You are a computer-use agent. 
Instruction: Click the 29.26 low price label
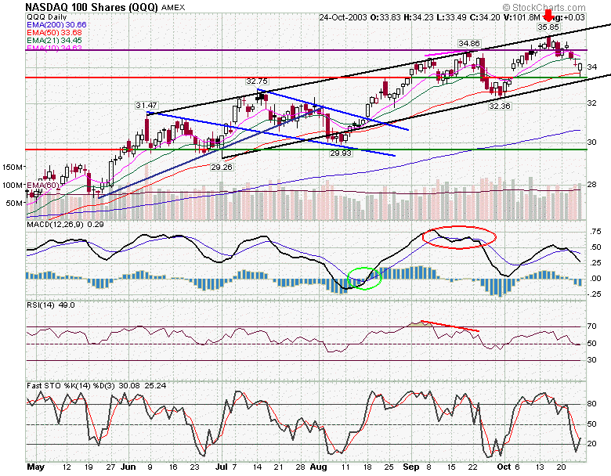[222, 167]
